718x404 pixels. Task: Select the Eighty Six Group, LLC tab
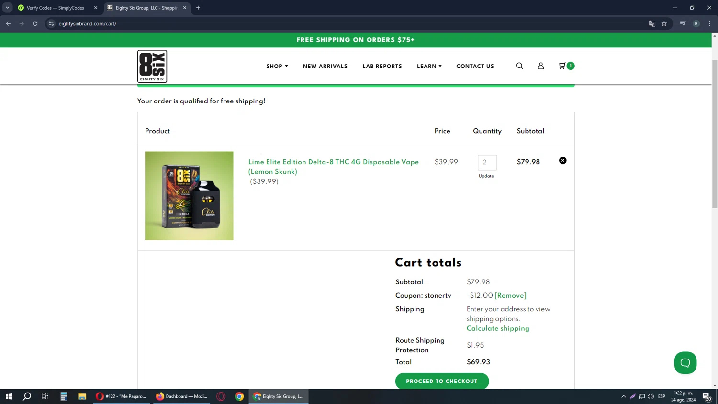click(146, 8)
